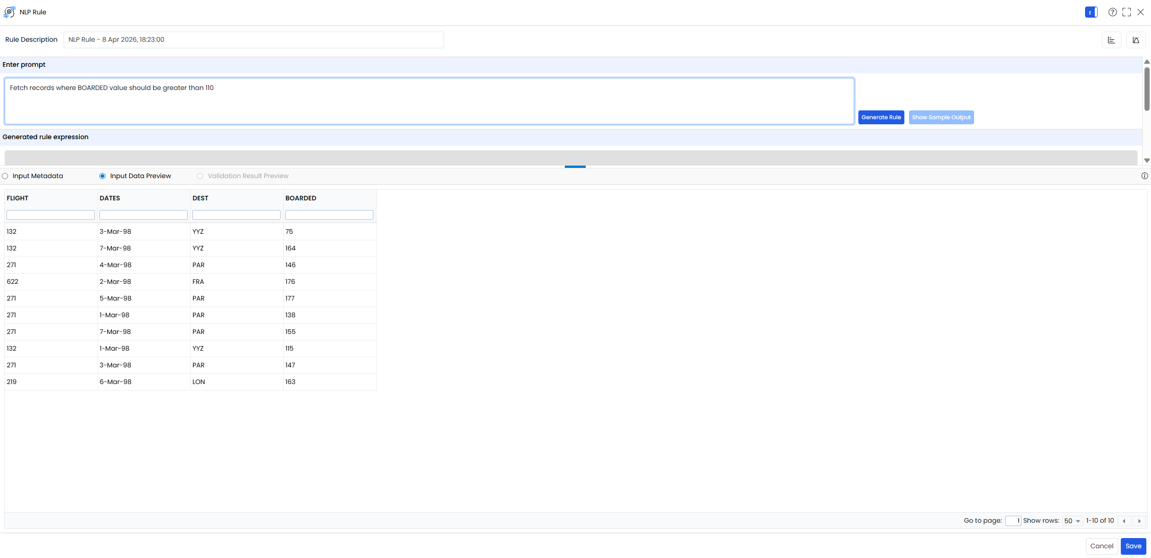Click the Cancel button
1151x558 pixels.
tap(1102, 546)
